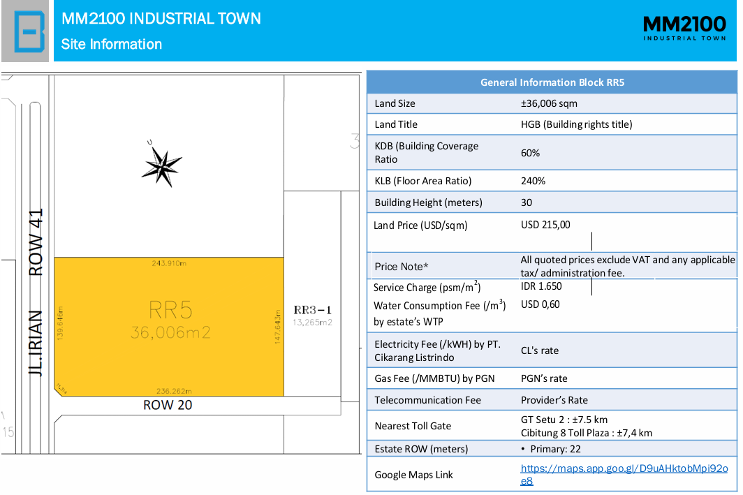Select the Building Height row
The width and height of the screenshot is (743, 495).
point(552,202)
